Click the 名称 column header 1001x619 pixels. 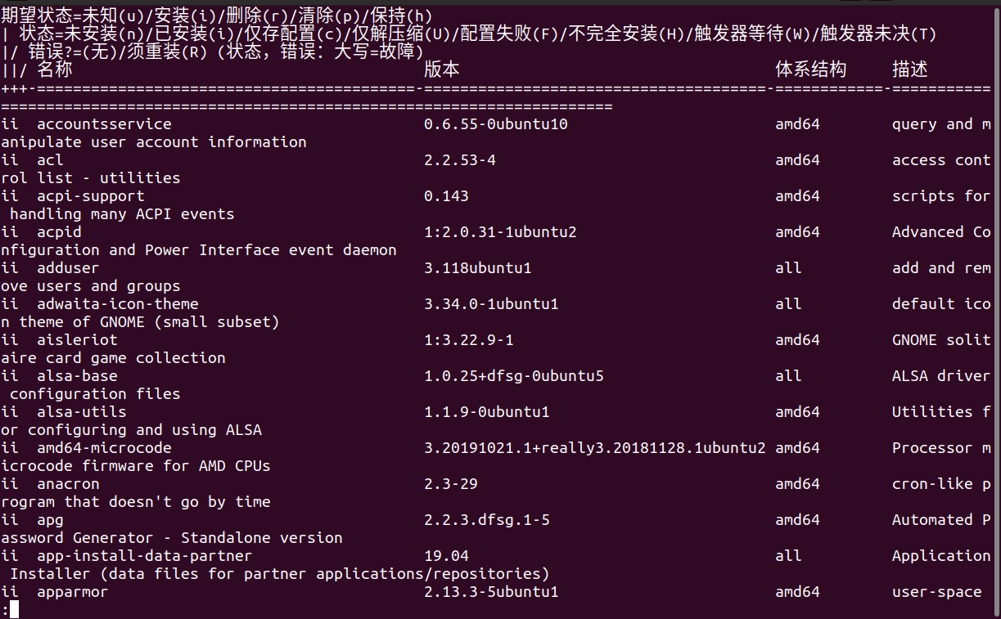tap(55, 70)
